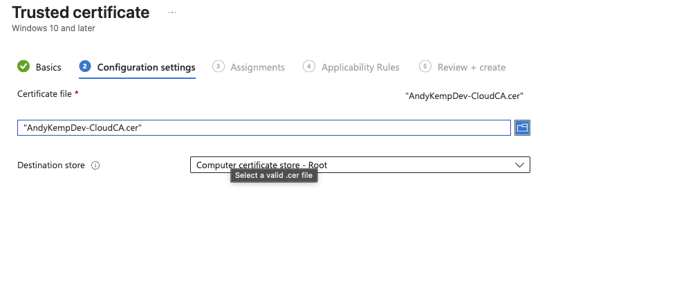Go back to the Basics step
The image size is (688, 290).
48,67
